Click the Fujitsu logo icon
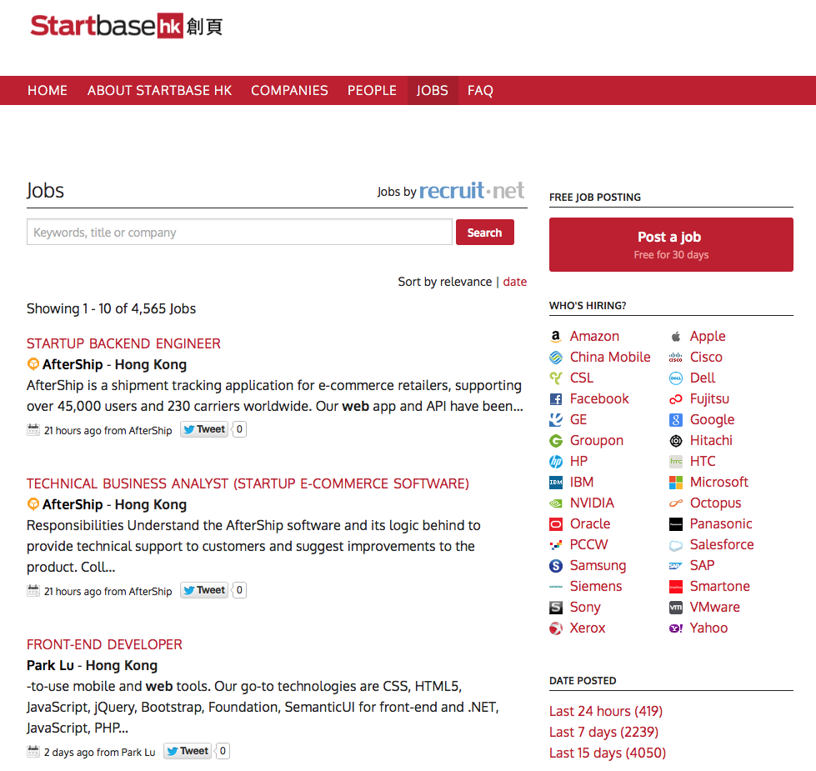 click(675, 399)
